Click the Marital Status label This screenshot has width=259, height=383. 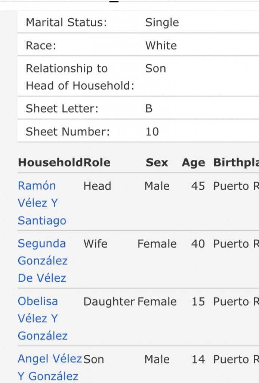pyautogui.click(x=66, y=22)
